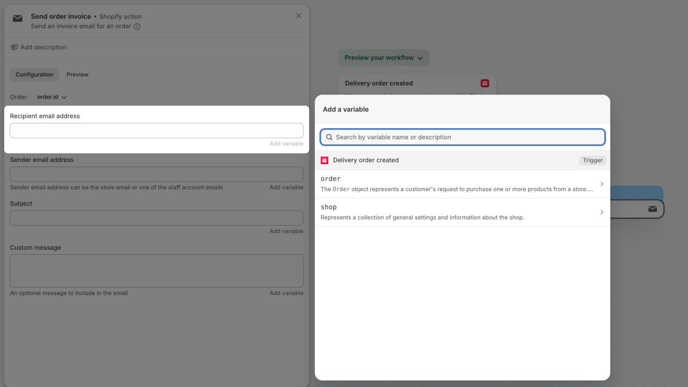
Task: Click the magnifier icon in variable search
Action: tap(329, 137)
